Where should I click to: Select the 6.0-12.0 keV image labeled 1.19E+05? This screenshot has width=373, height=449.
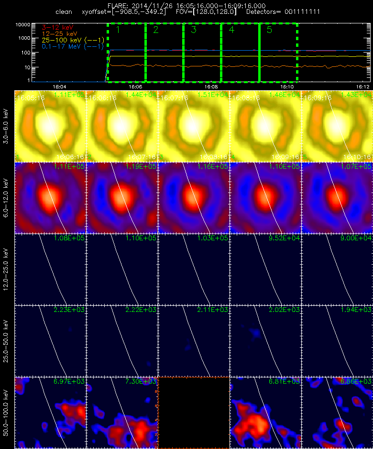click(x=122, y=198)
